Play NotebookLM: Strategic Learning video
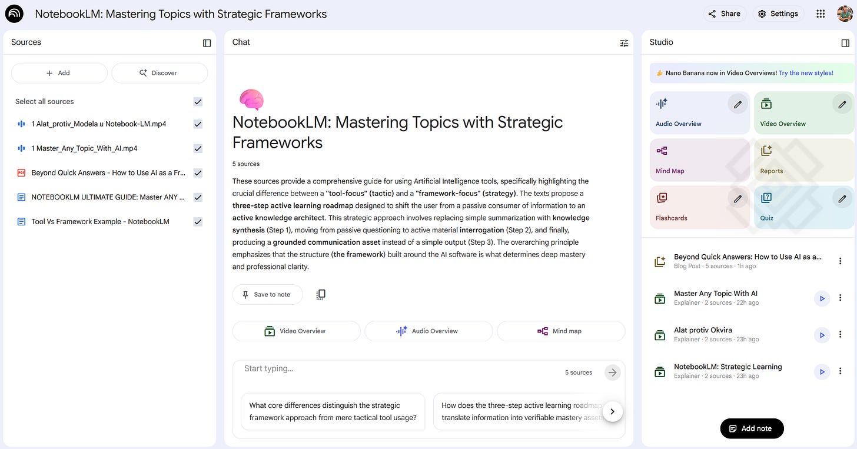The width and height of the screenshot is (857, 449). [822, 371]
